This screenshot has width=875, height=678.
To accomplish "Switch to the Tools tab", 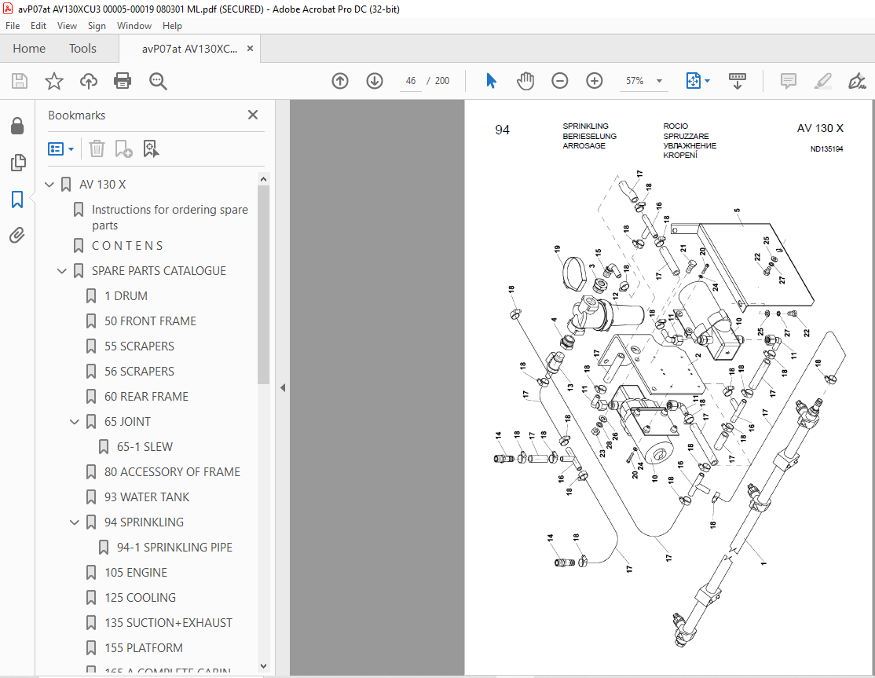I will [82, 49].
